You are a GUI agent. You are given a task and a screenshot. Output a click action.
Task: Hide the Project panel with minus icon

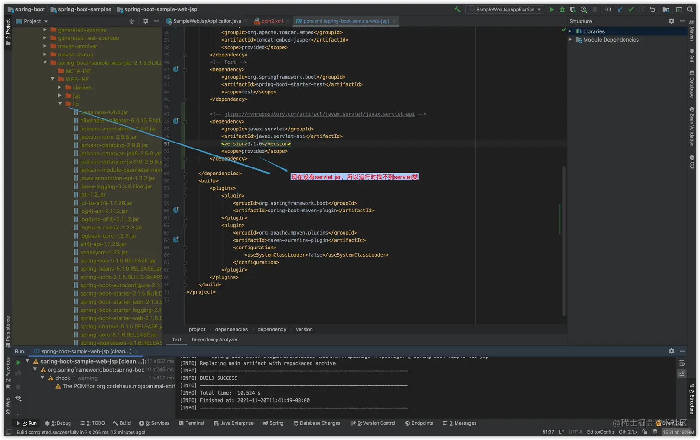tap(156, 21)
